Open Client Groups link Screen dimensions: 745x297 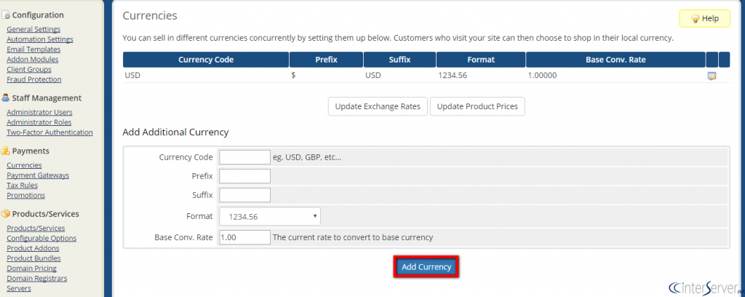[x=29, y=69]
